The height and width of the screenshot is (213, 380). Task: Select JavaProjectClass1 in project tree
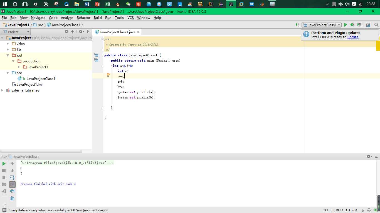tap(41, 78)
